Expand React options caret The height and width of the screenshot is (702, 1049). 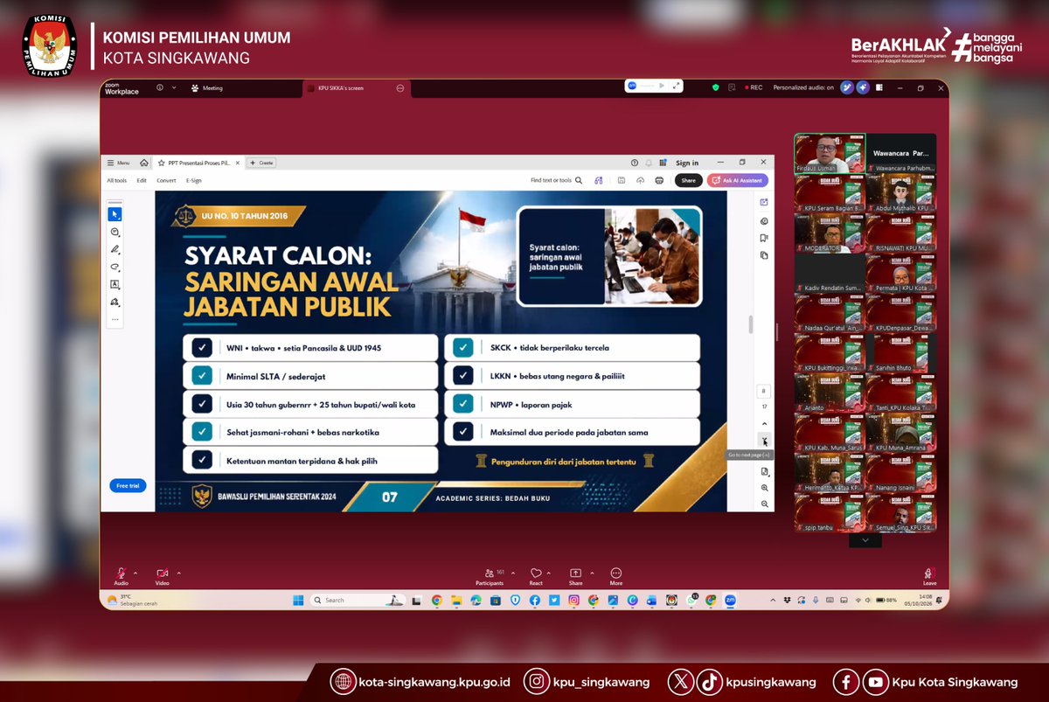tap(550, 573)
